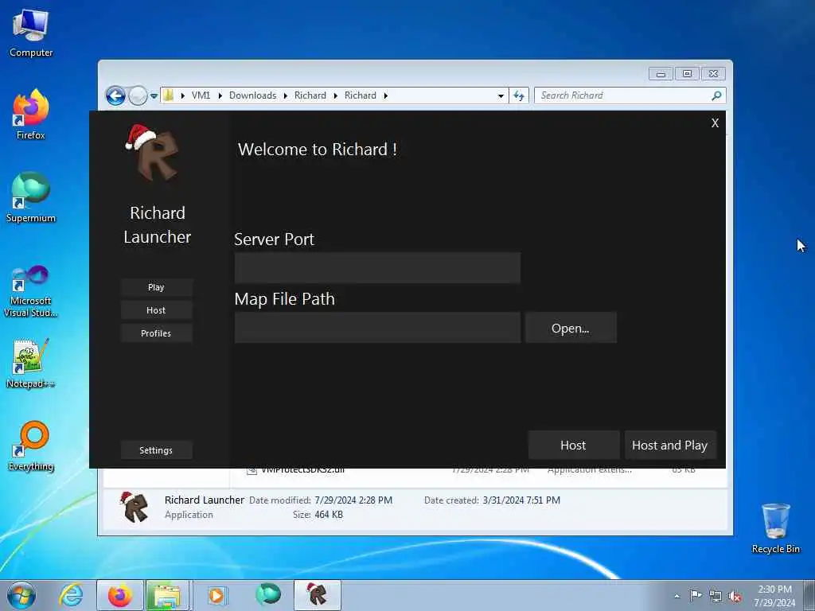Click the Host and Play button

(x=670, y=445)
